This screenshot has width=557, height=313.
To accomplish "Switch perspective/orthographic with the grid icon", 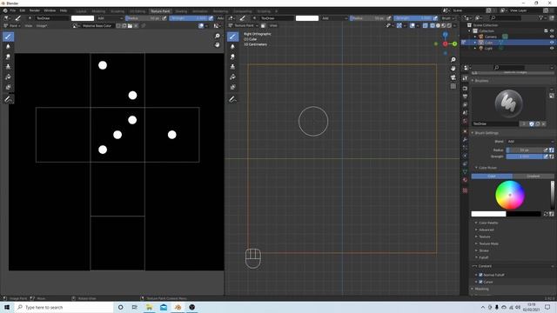I will (x=453, y=86).
